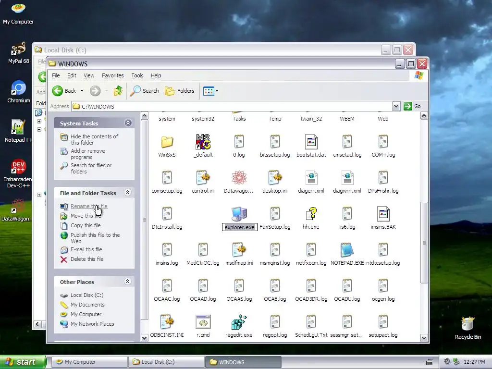The image size is (492, 369).
Task: Open the Address bar dropdown list
Action: 396,106
